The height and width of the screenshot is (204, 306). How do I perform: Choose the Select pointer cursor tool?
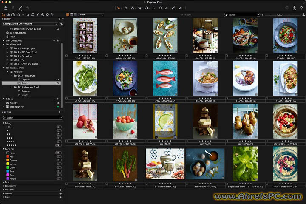(x=119, y=8)
